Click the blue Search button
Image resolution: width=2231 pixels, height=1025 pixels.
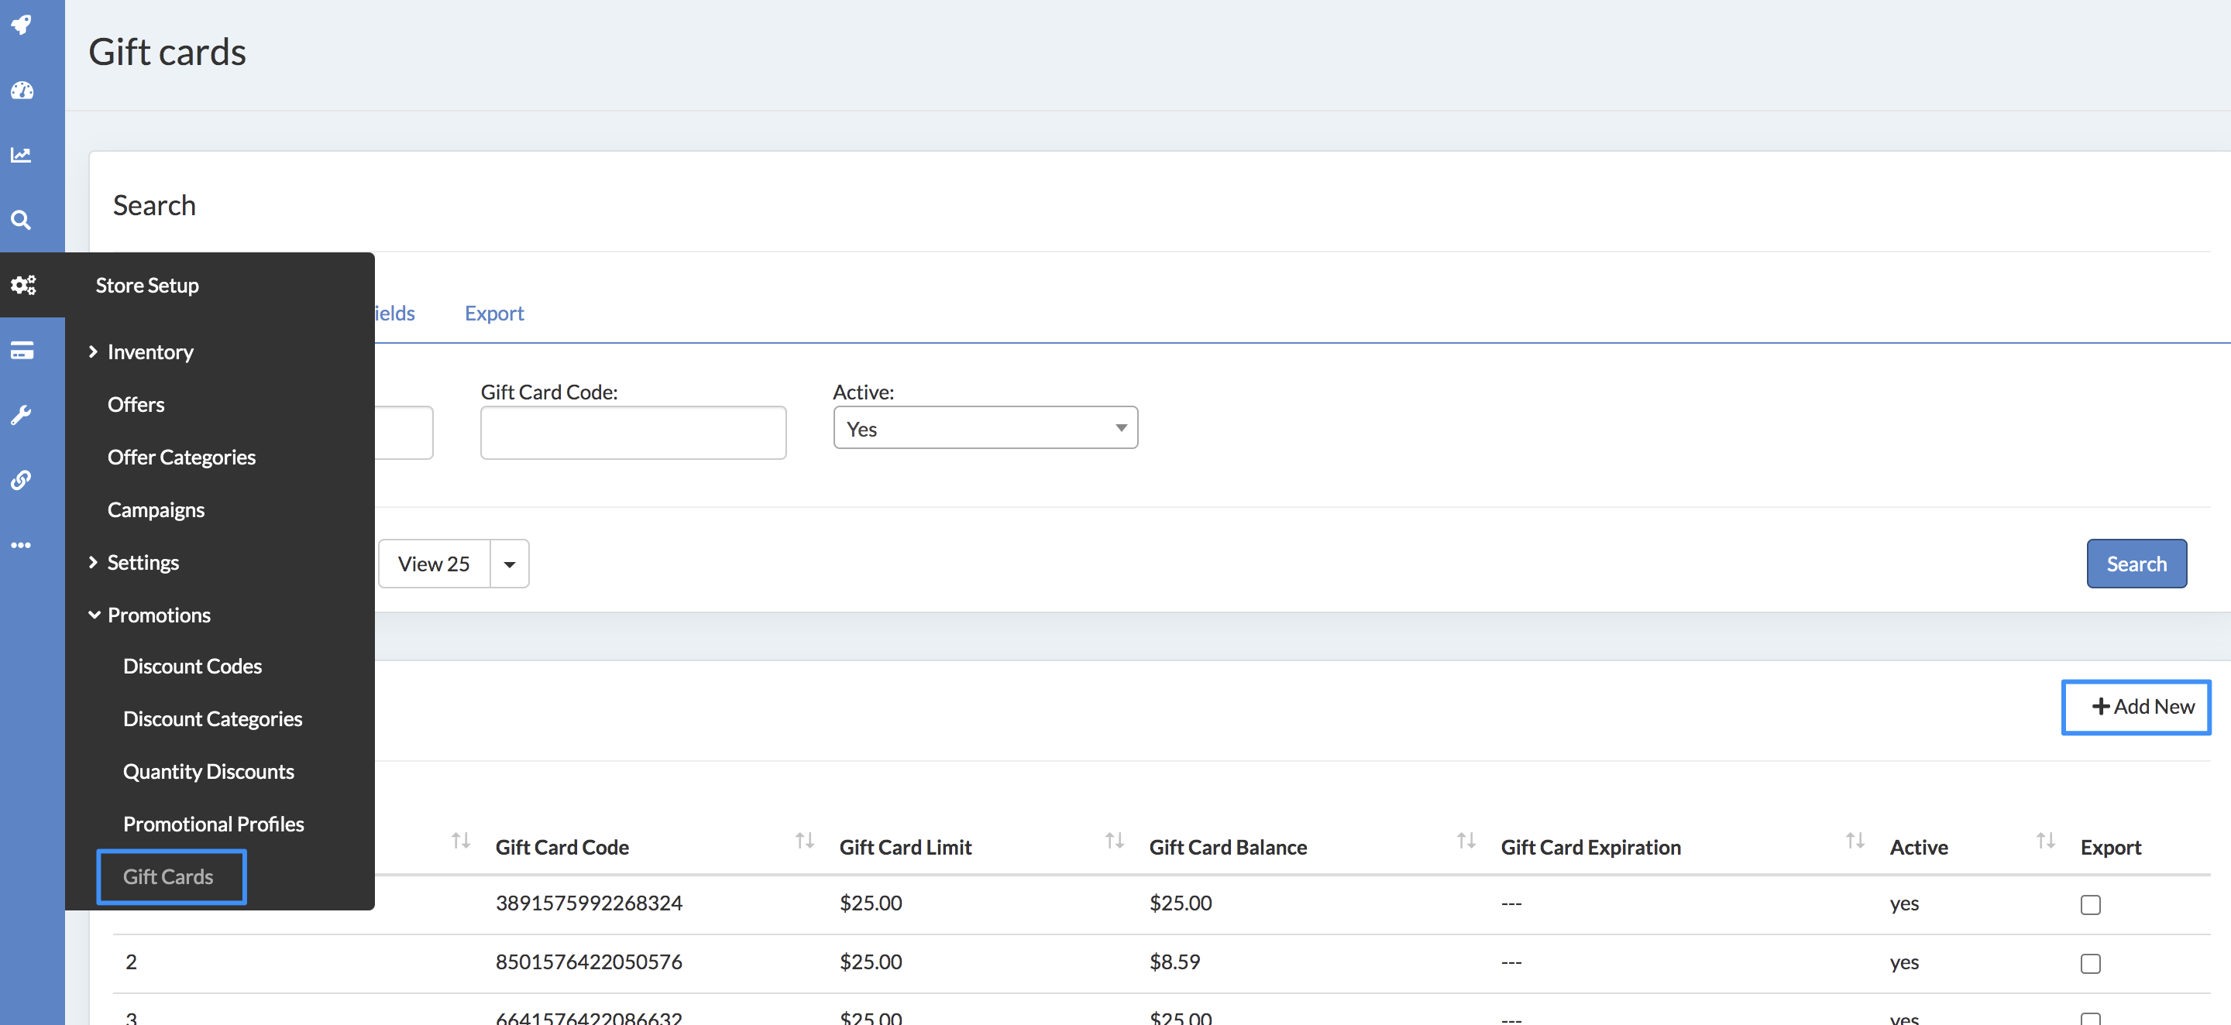(2136, 564)
